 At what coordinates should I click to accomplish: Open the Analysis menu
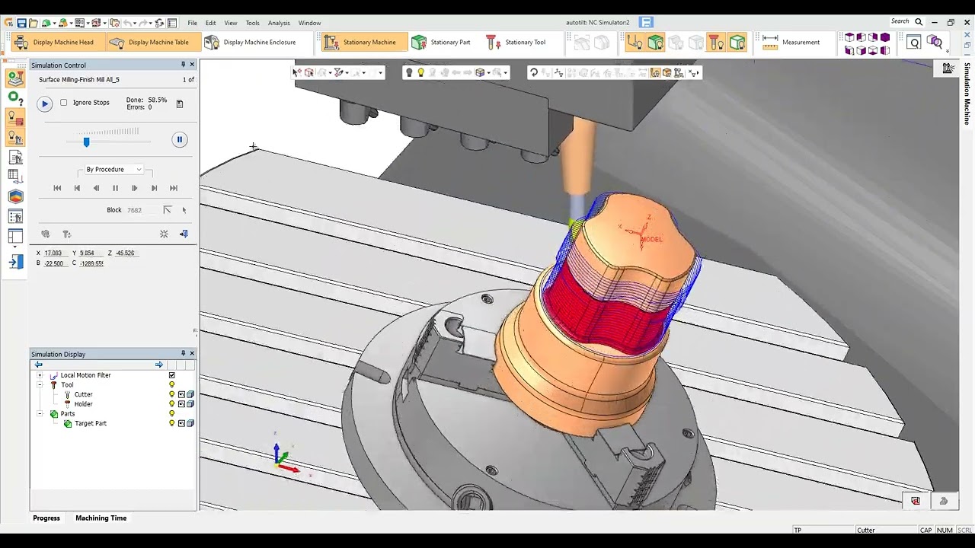click(279, 23)
